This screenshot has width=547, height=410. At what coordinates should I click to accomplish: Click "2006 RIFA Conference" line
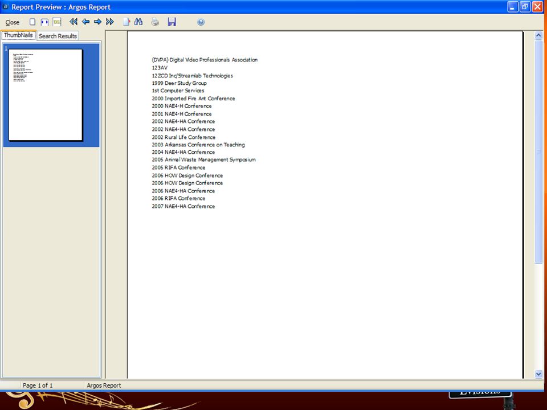point(178,198)
